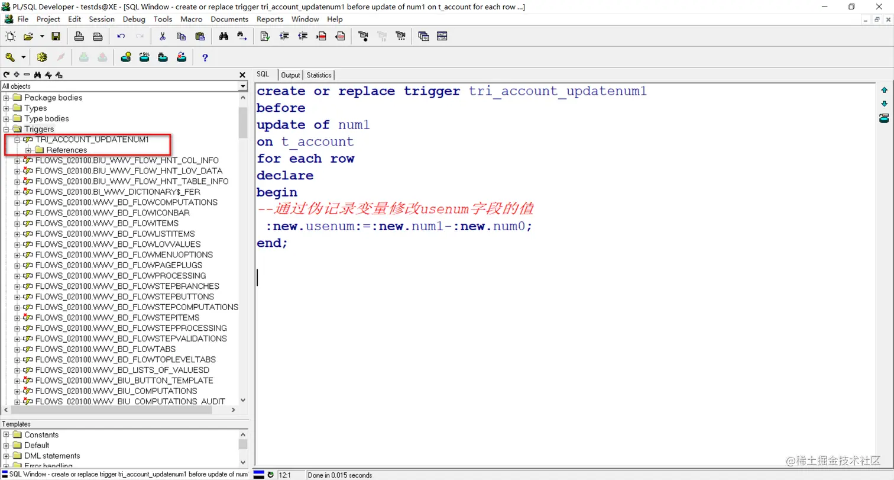Open the Query Builder SQL icon
The height and width of the screenshot is (480, 894).
tap(144, 57)
